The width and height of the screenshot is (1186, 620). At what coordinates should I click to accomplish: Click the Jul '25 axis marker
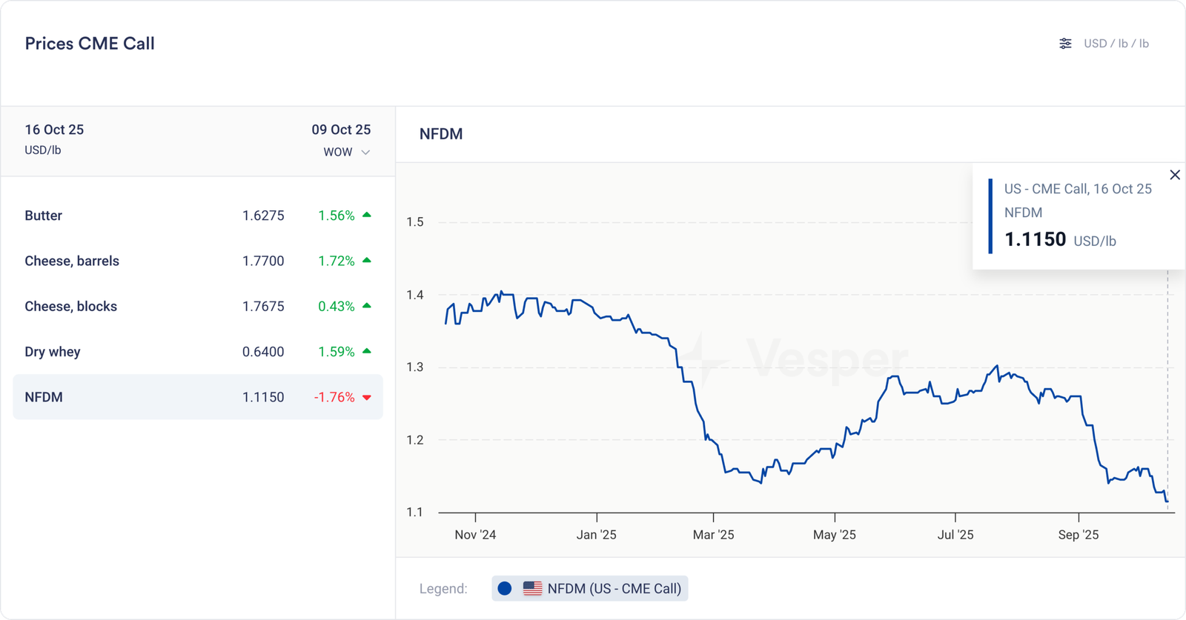point(955,534)
